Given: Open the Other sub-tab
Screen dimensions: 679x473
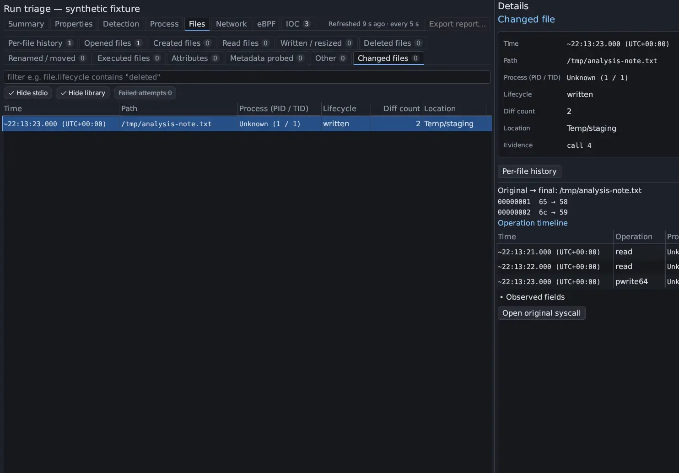Looking at the screenshot, I should (331, 58).
